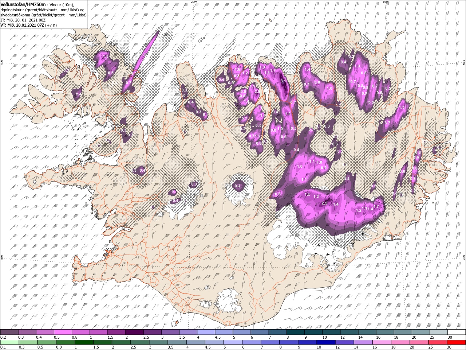Click the pink swatch between 0.5 and 0.8, upper legend row
The height and width of the screenshot is (350, 466).
pos(63,332)
